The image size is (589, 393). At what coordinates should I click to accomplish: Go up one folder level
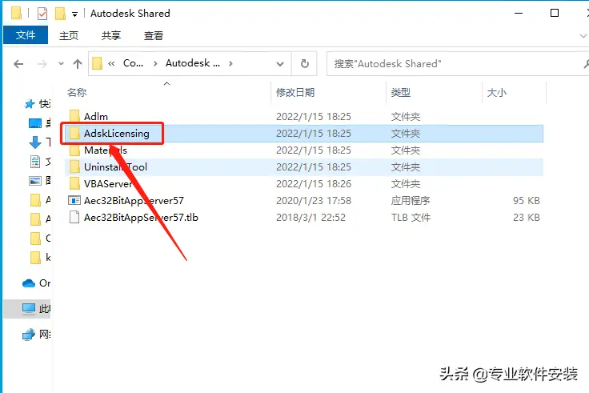point(78,64)
